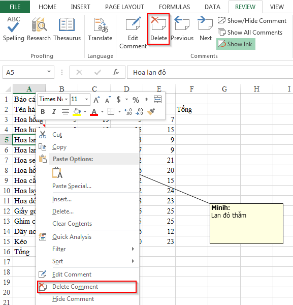Apply the Accounting dollar format
The image size is (293, 305).
(x=118, y=100)
